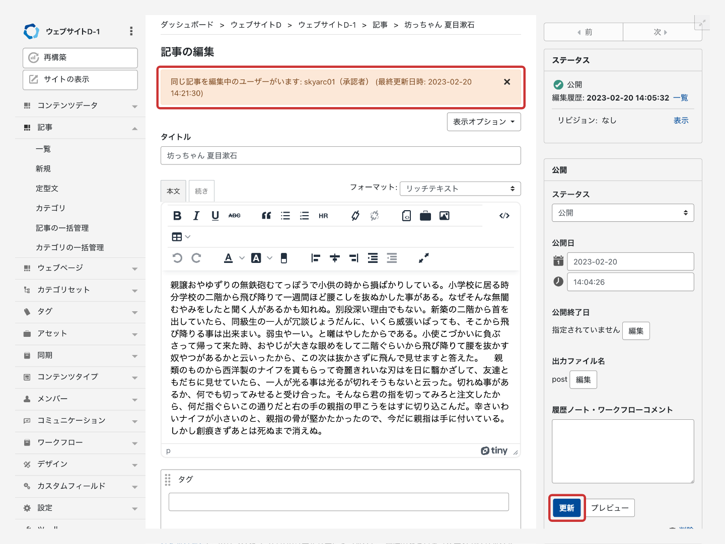The width and height of the screenshot is (725, 544).
Task: Insert an image into the article
Action: pos(444,216)
